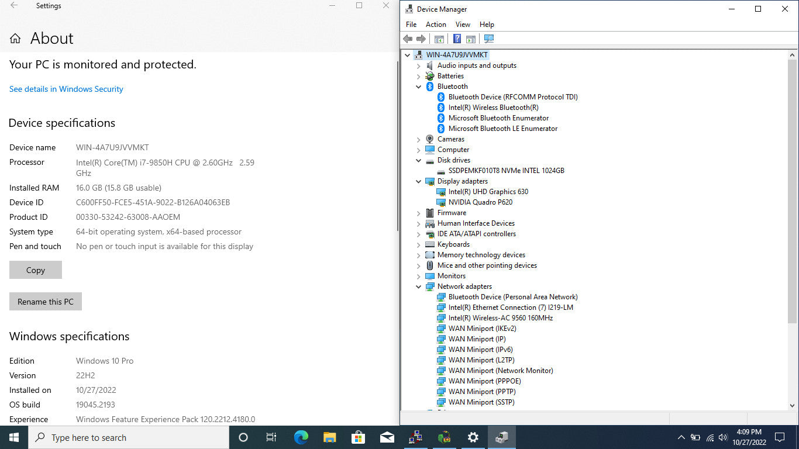Click Copy button under Device specifications

tap(36, 270)
